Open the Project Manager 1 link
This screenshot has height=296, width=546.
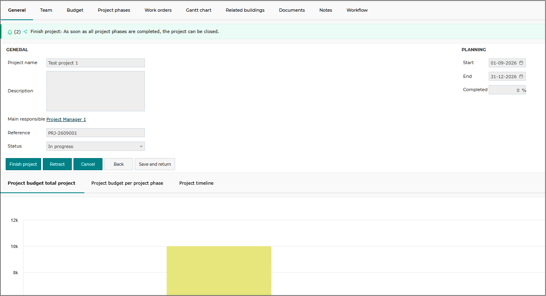point(66,119)
